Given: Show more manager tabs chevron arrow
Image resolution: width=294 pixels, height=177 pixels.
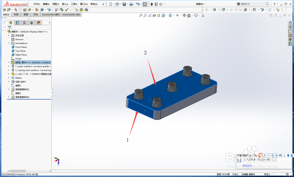Looking at the screenshot, I should click(x=49, y=23).
